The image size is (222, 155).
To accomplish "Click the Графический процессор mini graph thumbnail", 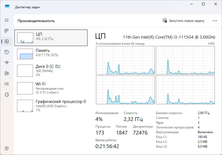I will pyautogui.click(x=25, y=106).
